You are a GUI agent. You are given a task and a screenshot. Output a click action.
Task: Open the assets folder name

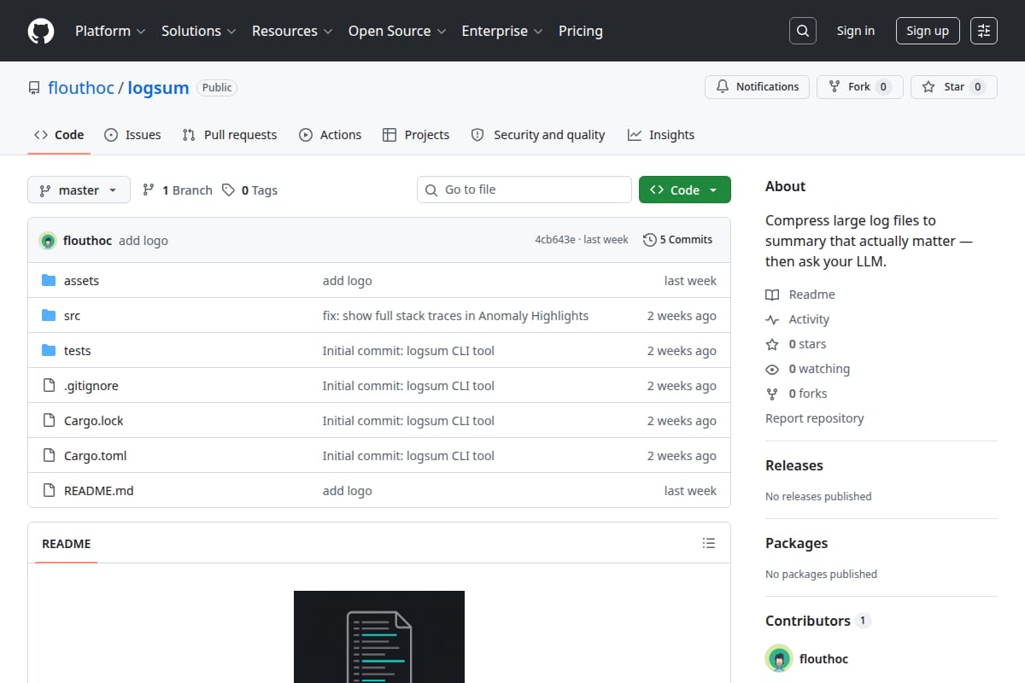pos(81,281)
